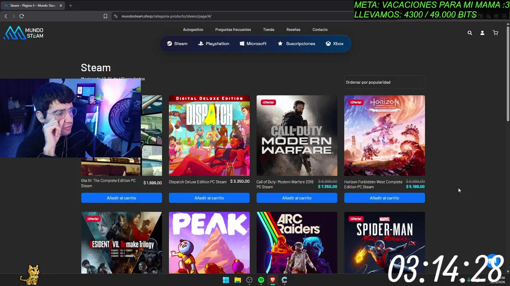Open the Horizon Forbidden West cover image
This screenshot has width=510, height=286.
[x=384, y=135]
